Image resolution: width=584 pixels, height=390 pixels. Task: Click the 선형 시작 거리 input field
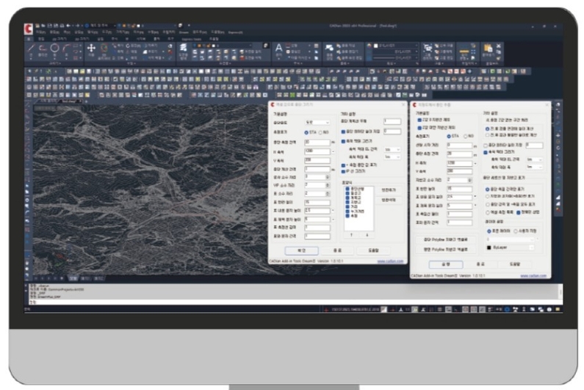coord(460,145)
